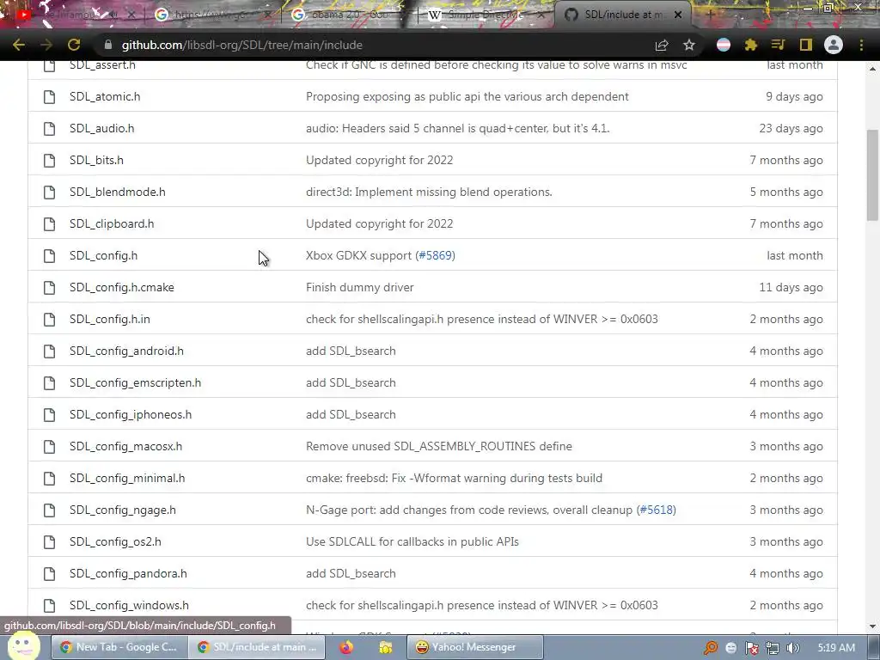Open the Chrome profile avatar
This screenshot has width=880, height=660.
coord(834,45)
